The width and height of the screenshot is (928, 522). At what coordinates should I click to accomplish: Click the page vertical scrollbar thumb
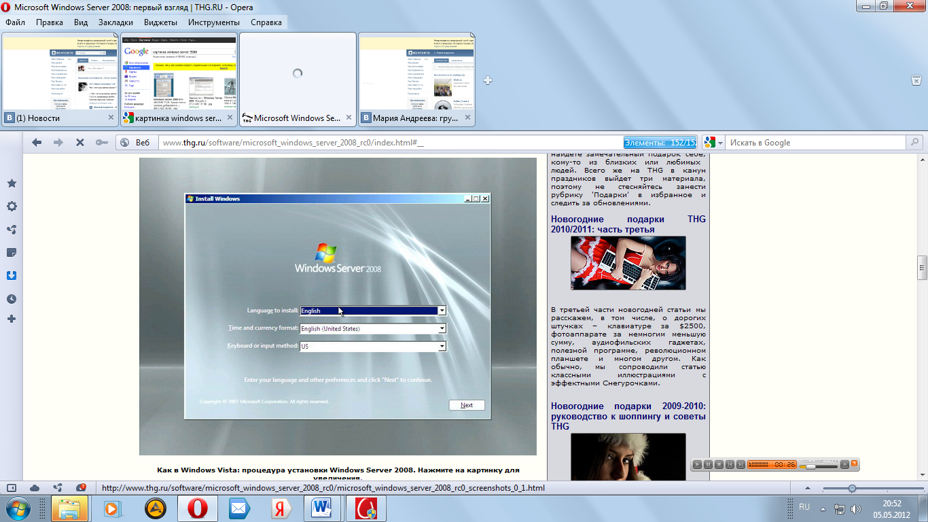922,268
